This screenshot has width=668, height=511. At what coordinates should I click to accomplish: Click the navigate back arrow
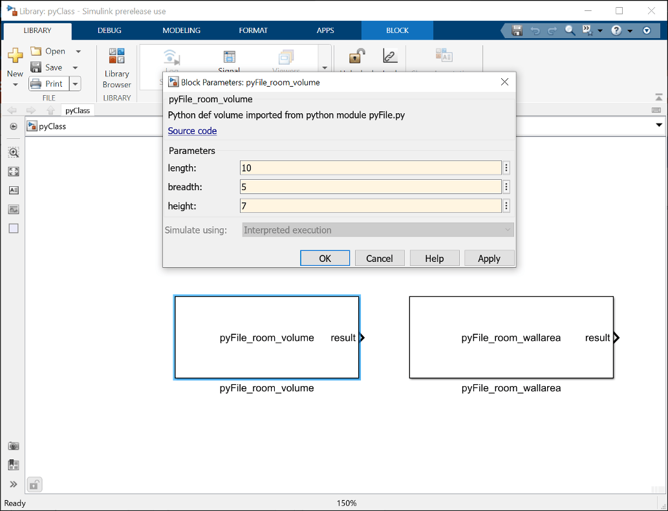(12, 111)
